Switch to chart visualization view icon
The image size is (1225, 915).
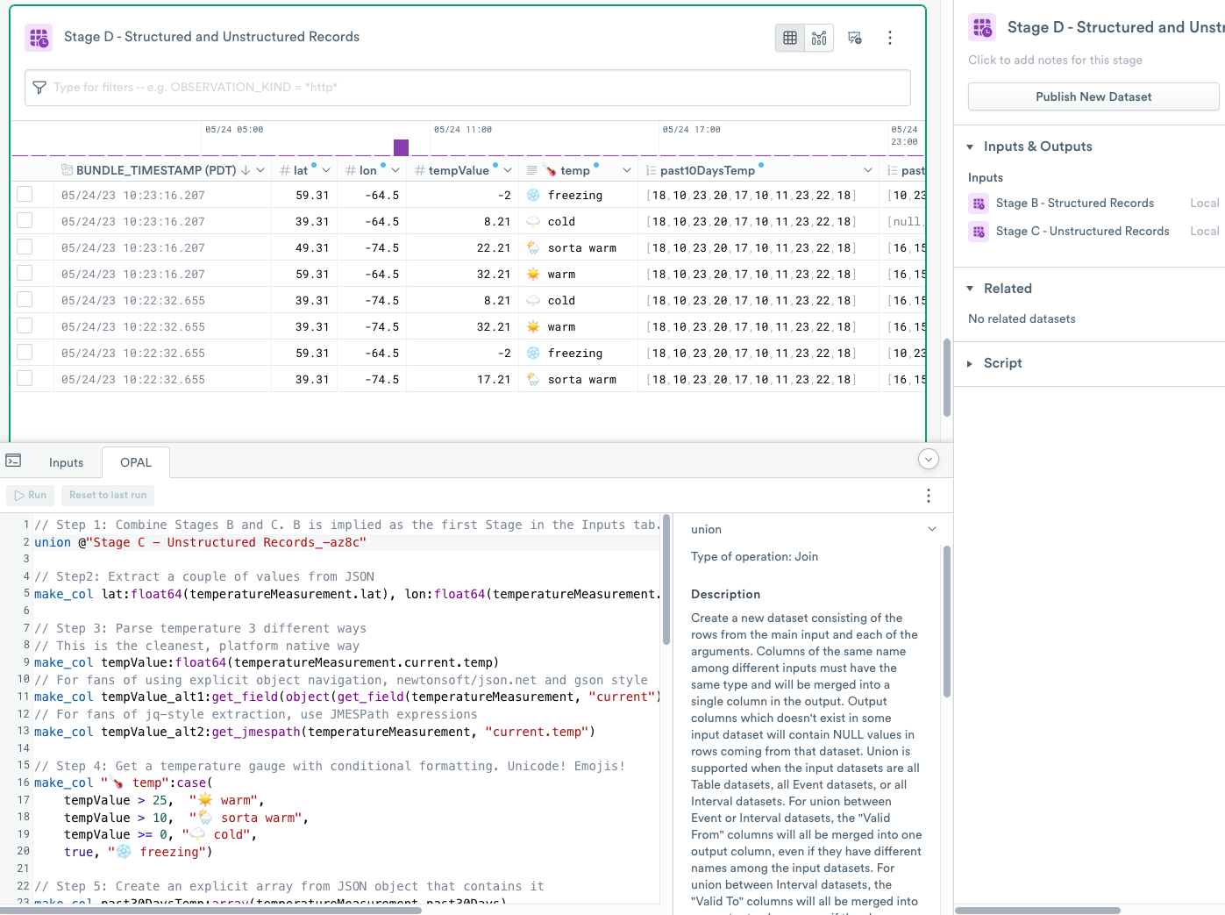pyautogui.click(x=819, y=38)
